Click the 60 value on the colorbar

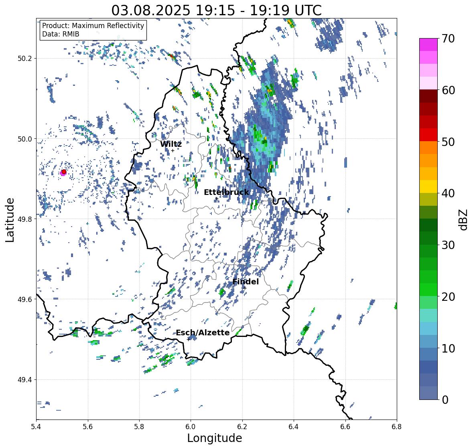[x=448, y=90]
